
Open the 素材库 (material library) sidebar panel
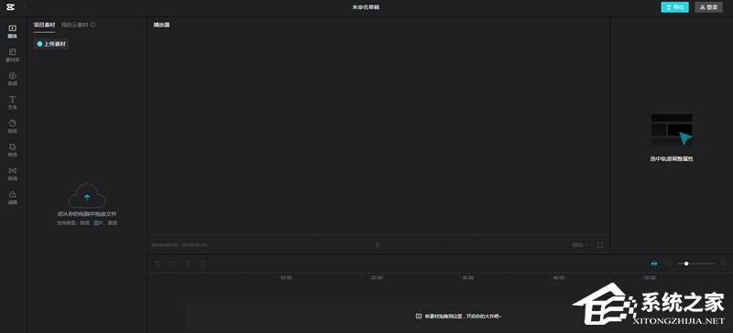[x=13, y=55]
